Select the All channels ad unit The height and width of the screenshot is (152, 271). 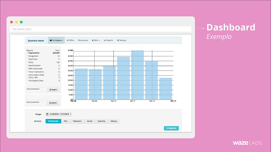tap(53, 121)
